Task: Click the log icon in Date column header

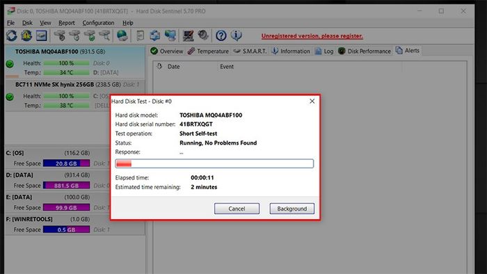Action: 159,66
